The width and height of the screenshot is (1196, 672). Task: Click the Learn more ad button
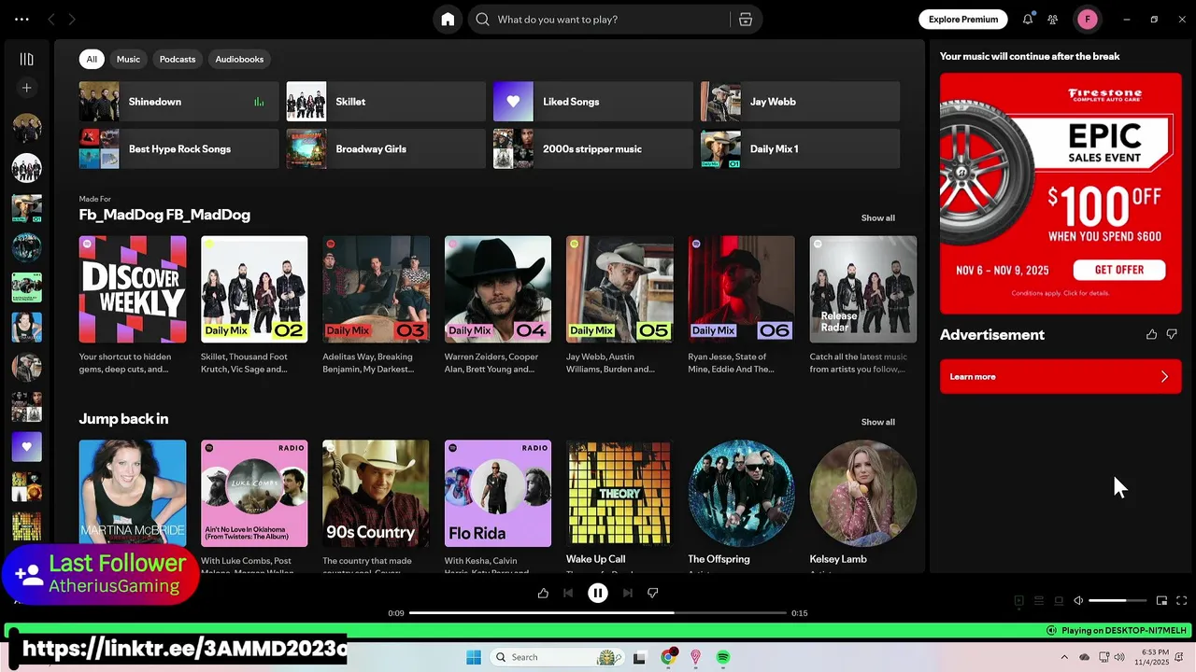click(1061, 376)
